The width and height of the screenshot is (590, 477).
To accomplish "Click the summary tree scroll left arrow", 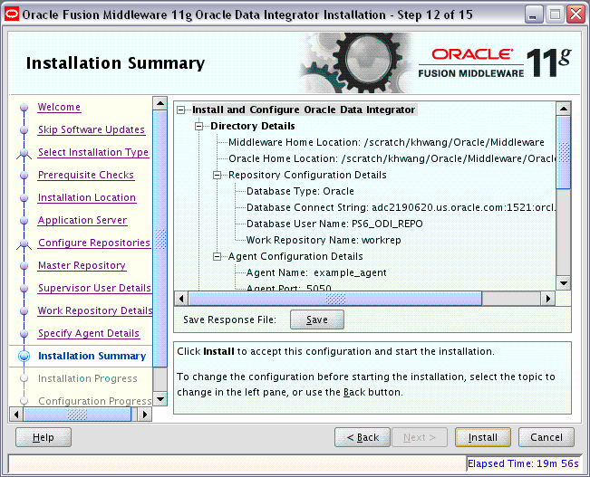I will click(181, 299).
